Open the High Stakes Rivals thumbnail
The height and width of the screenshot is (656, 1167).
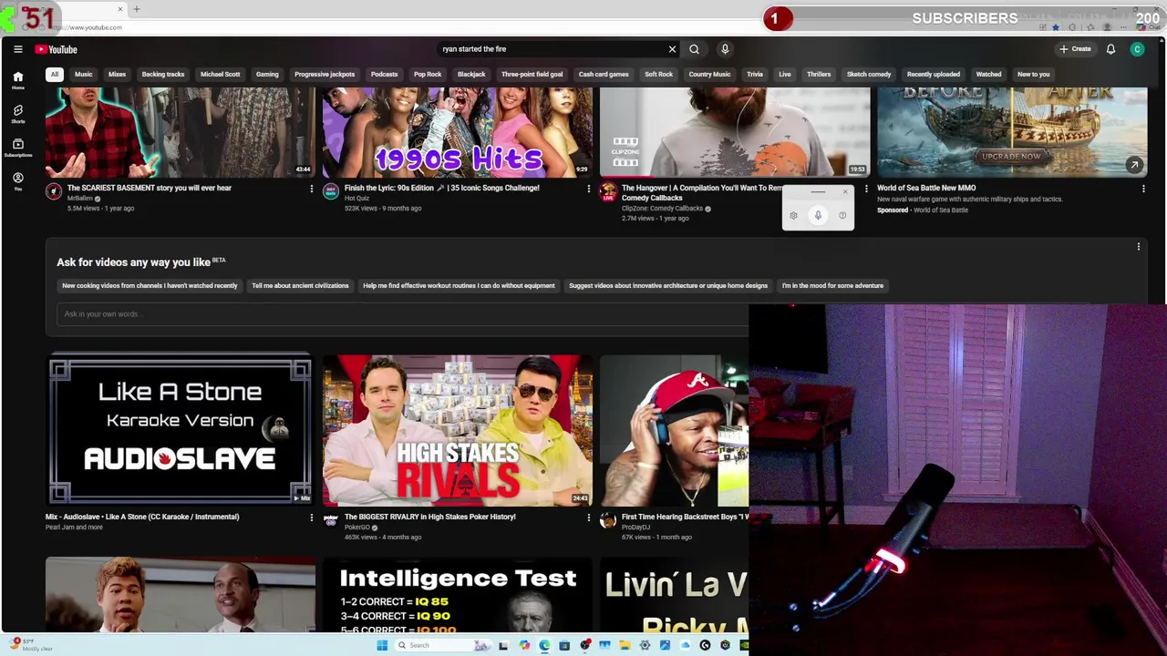[457, 431]
